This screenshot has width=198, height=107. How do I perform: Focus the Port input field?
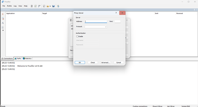click(x=117, y=21)
